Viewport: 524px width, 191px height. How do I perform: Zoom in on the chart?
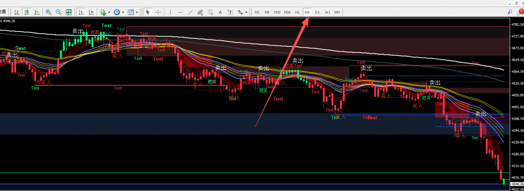click(x=49, y=12)
